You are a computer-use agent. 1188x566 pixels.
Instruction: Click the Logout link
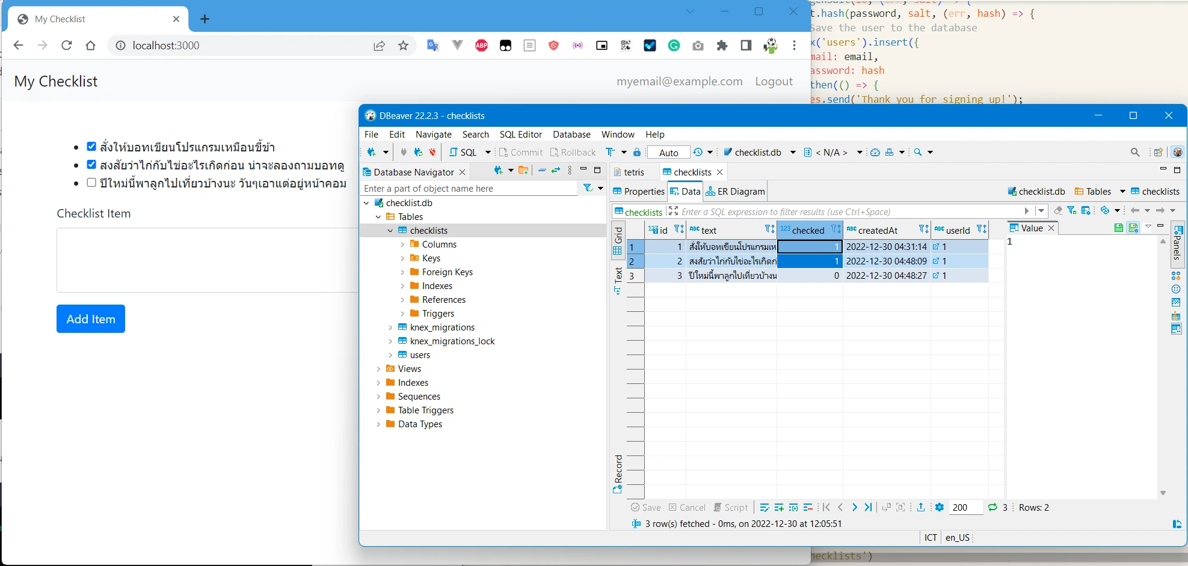coord(774,82)
